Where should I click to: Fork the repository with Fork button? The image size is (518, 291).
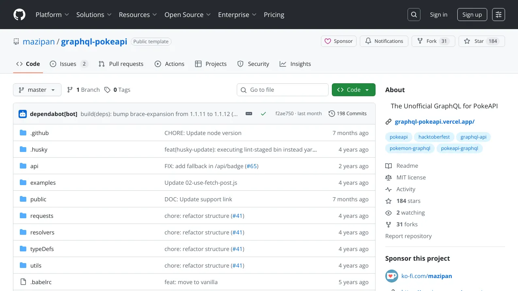[x=433, y=41]
